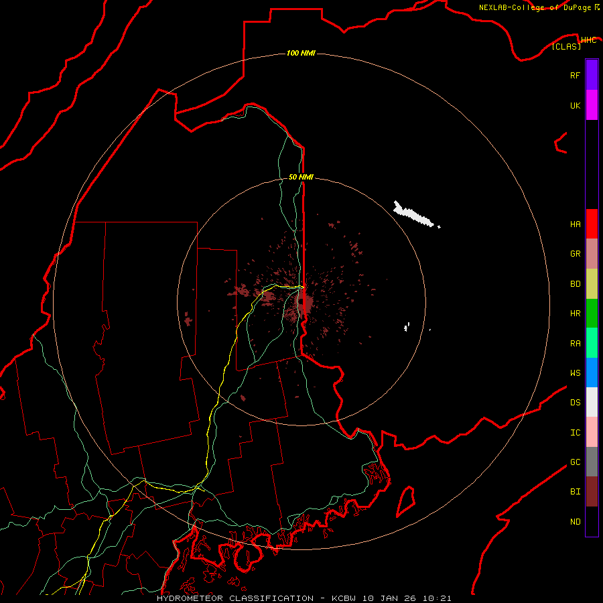Click the DS legend label
This screenshot has height=603, width=603.
click(x=575, y=403)
